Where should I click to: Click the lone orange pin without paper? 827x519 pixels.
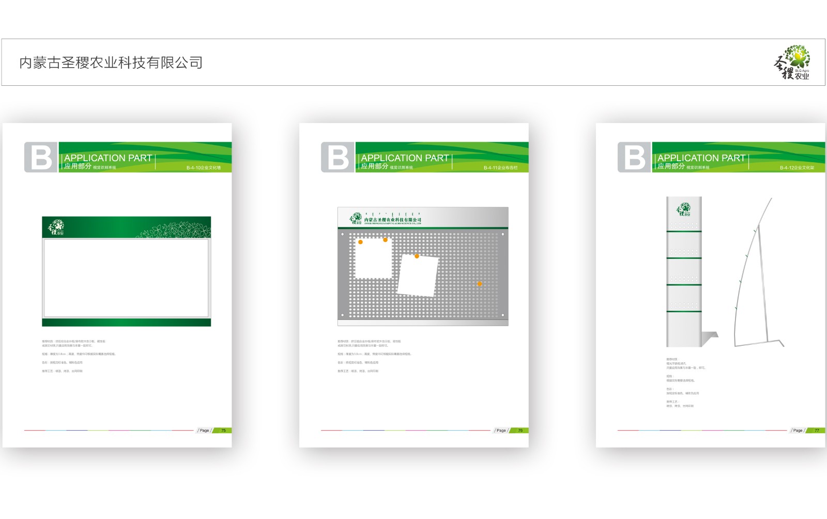point(480,284)
